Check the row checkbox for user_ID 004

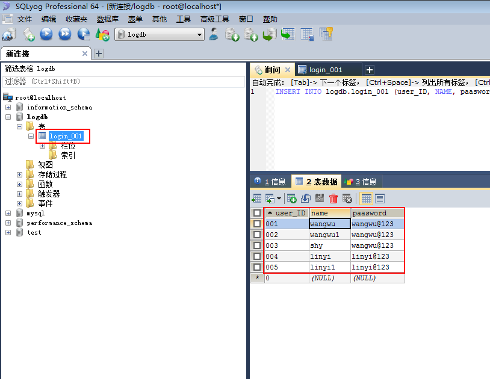[257, 256]
